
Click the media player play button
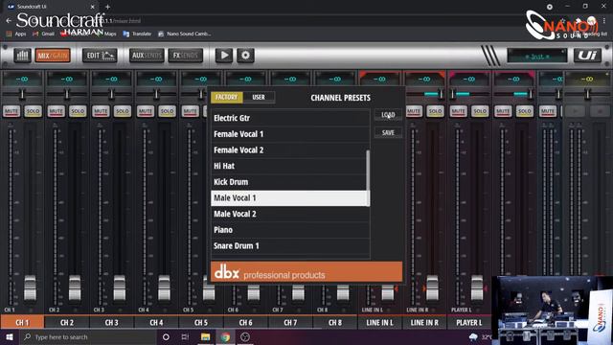tap(224, 56)
